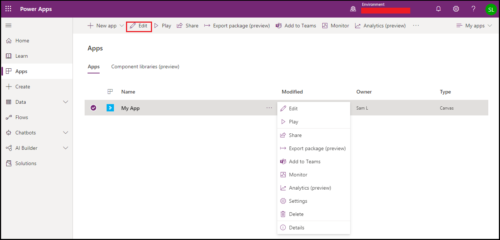Click owner cell 'Sam L'

pos(362,108)
